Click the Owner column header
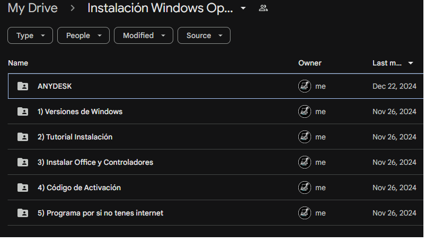 (x=310, y=63)
